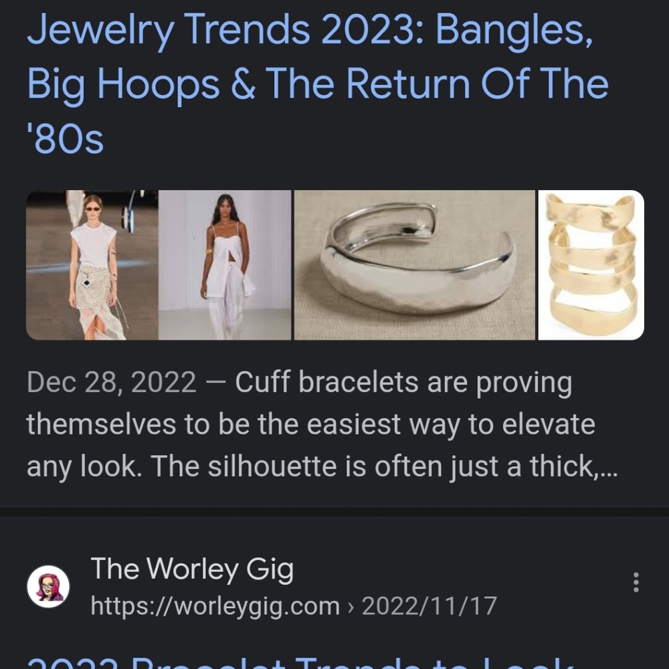Tap the Dec 28, 2022 date

pos(112,383)
